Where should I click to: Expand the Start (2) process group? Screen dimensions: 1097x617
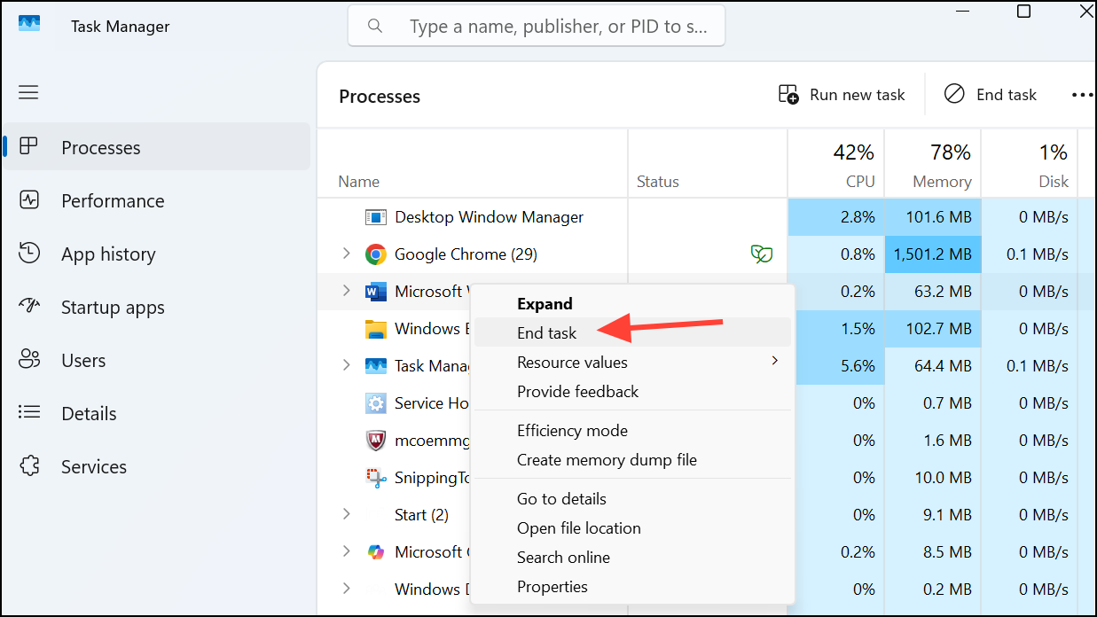347,514
